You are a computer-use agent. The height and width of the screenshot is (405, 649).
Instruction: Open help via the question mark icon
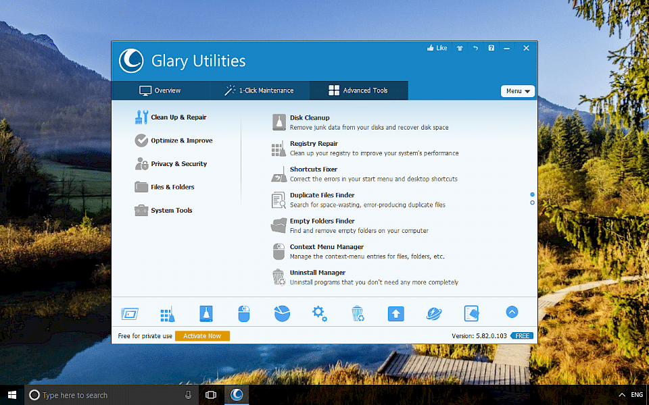pos(491,48)
